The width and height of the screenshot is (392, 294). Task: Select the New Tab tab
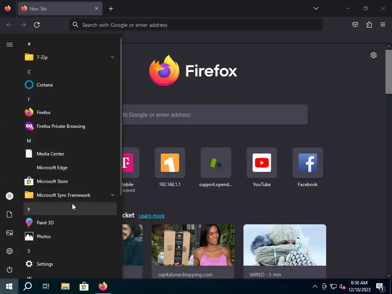60,8
